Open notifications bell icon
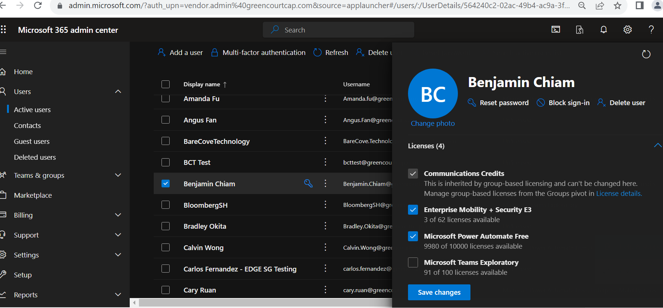Screen dimensions: 663x308 pyautogui.click(x=603, y=30)
